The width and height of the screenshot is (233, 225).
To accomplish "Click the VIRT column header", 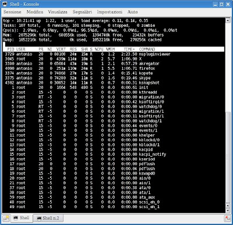I will [x=61, y=49].
